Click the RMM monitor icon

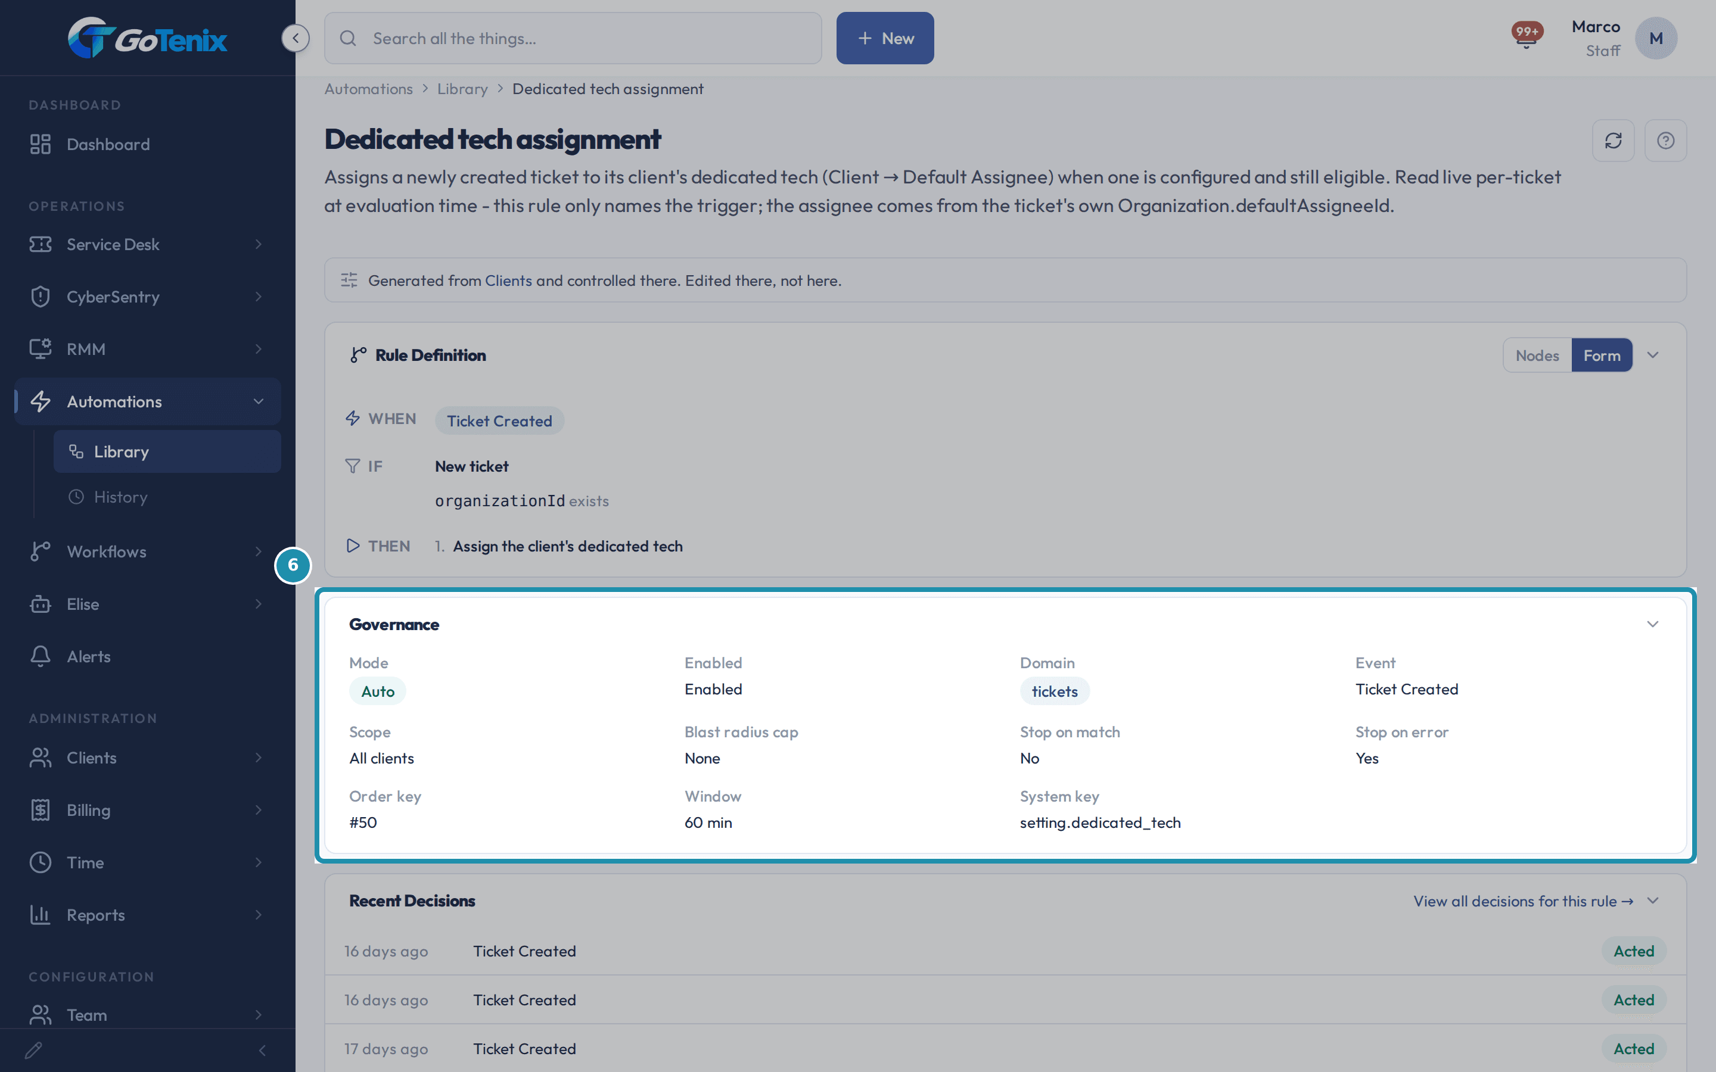pyautogui.click(x=41, y=349)
